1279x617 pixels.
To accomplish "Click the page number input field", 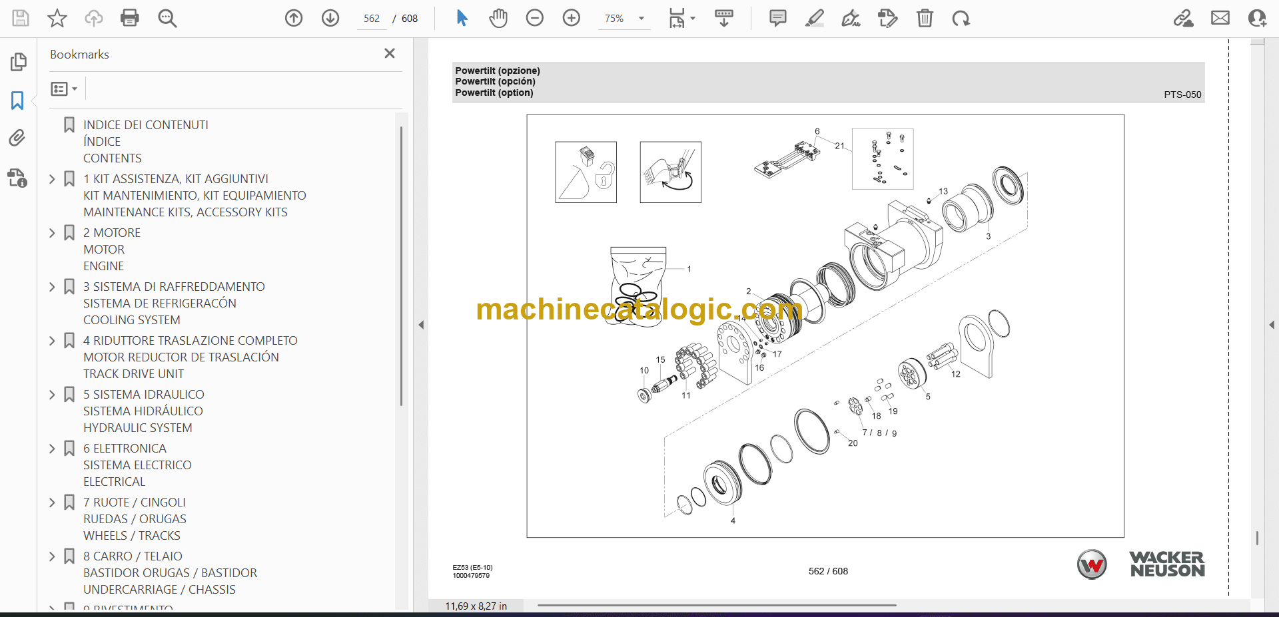I will coord(372,19).
